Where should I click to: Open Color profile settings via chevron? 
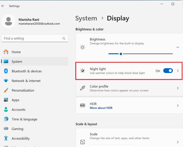[178, 88]
